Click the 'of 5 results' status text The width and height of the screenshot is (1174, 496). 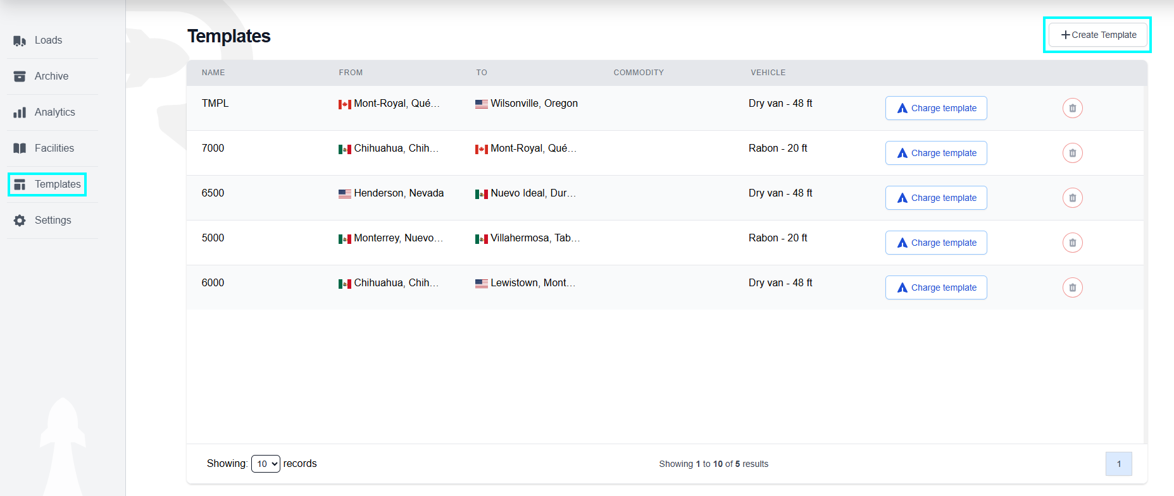[746, 464]
